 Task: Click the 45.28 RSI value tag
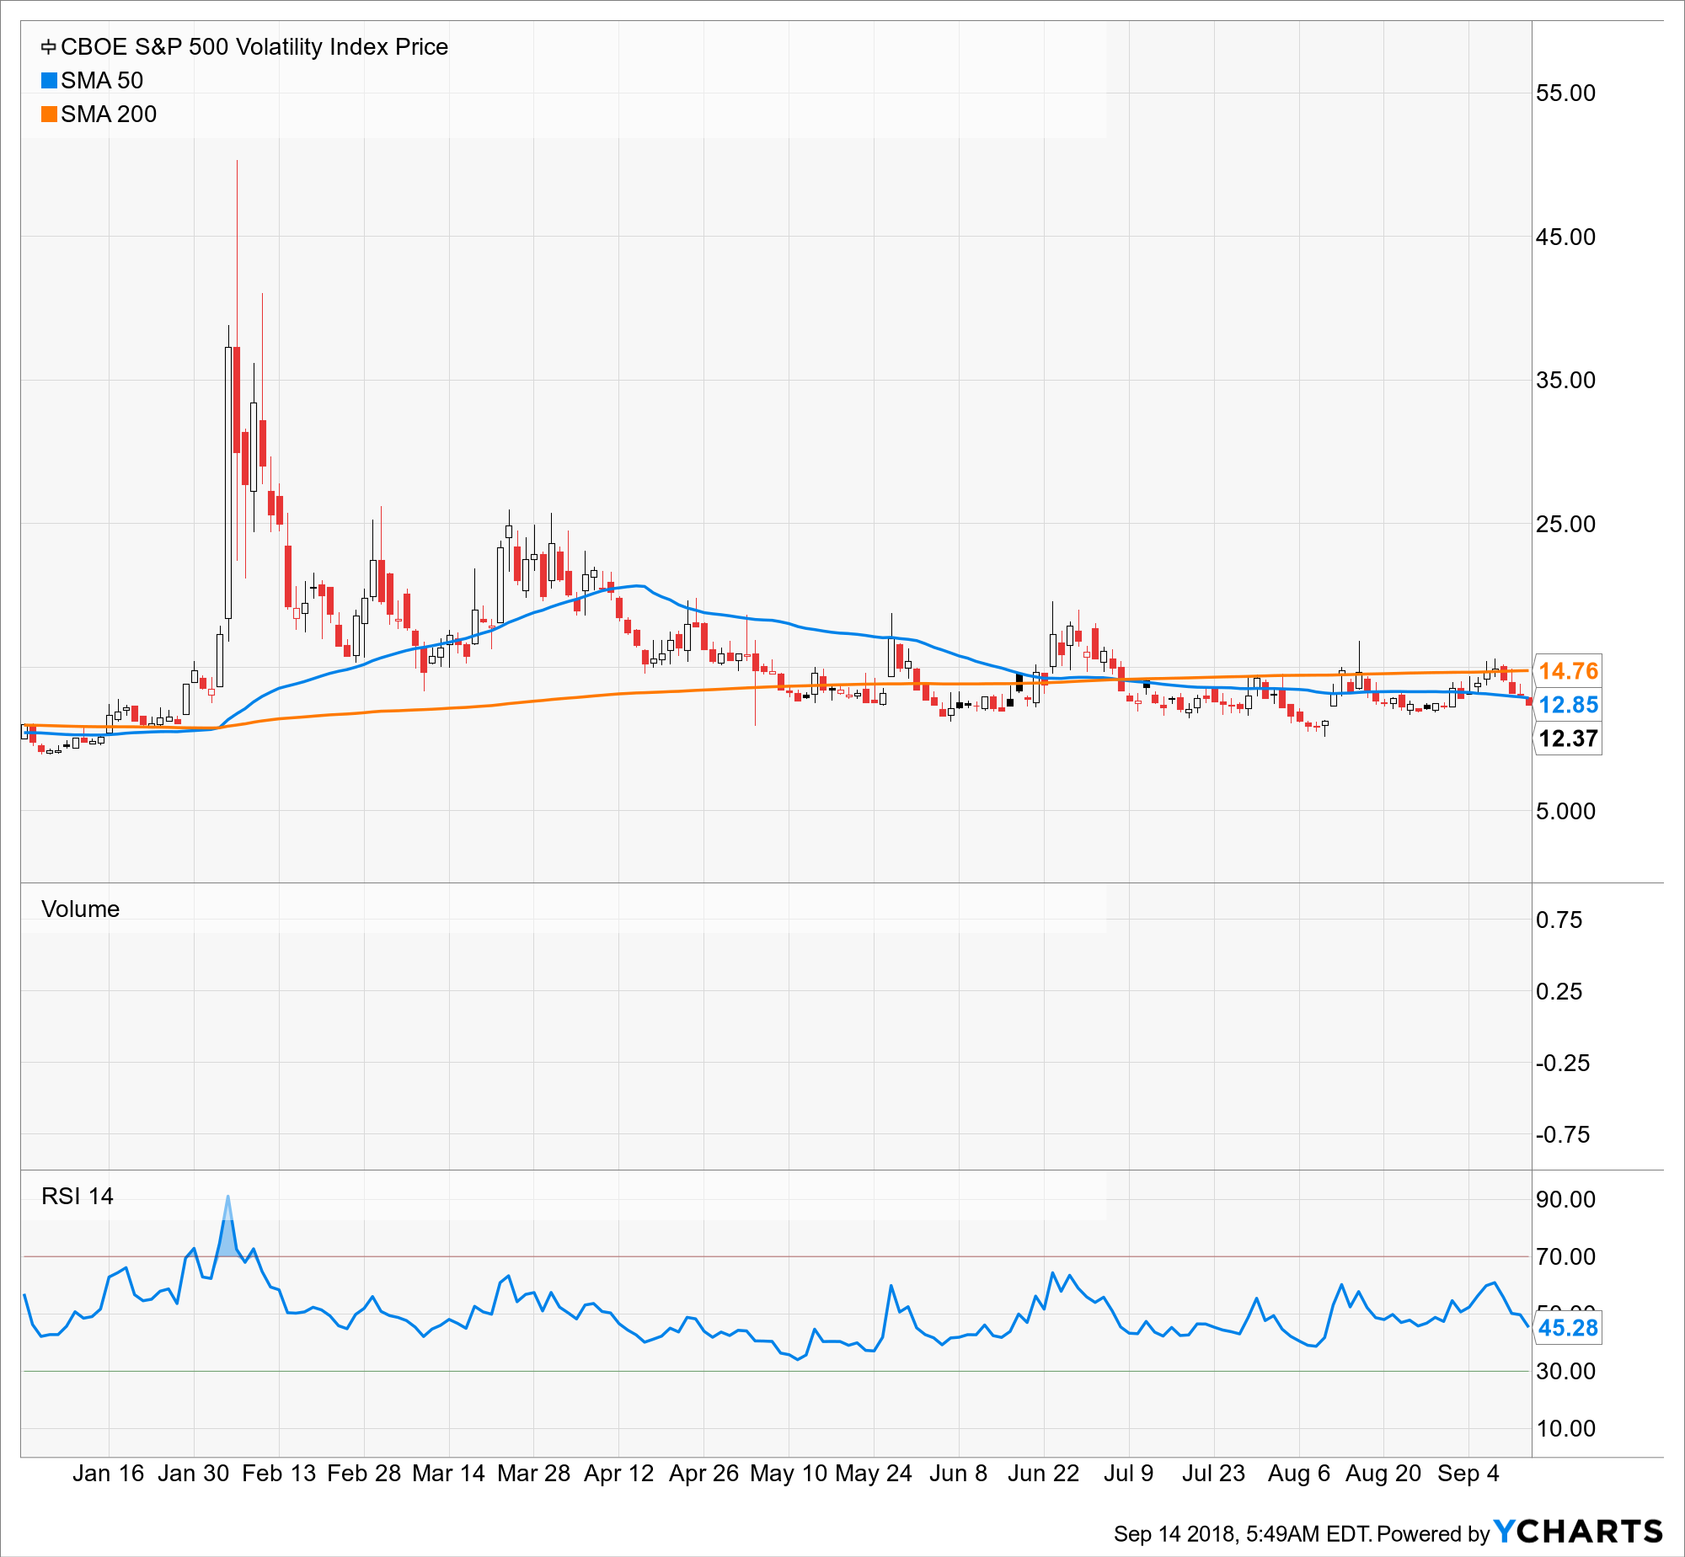coord(1568,1328)
